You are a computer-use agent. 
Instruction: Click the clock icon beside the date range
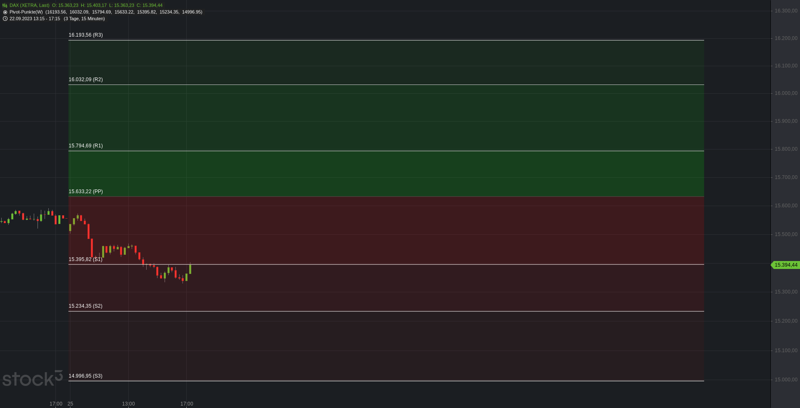(5, 19)
